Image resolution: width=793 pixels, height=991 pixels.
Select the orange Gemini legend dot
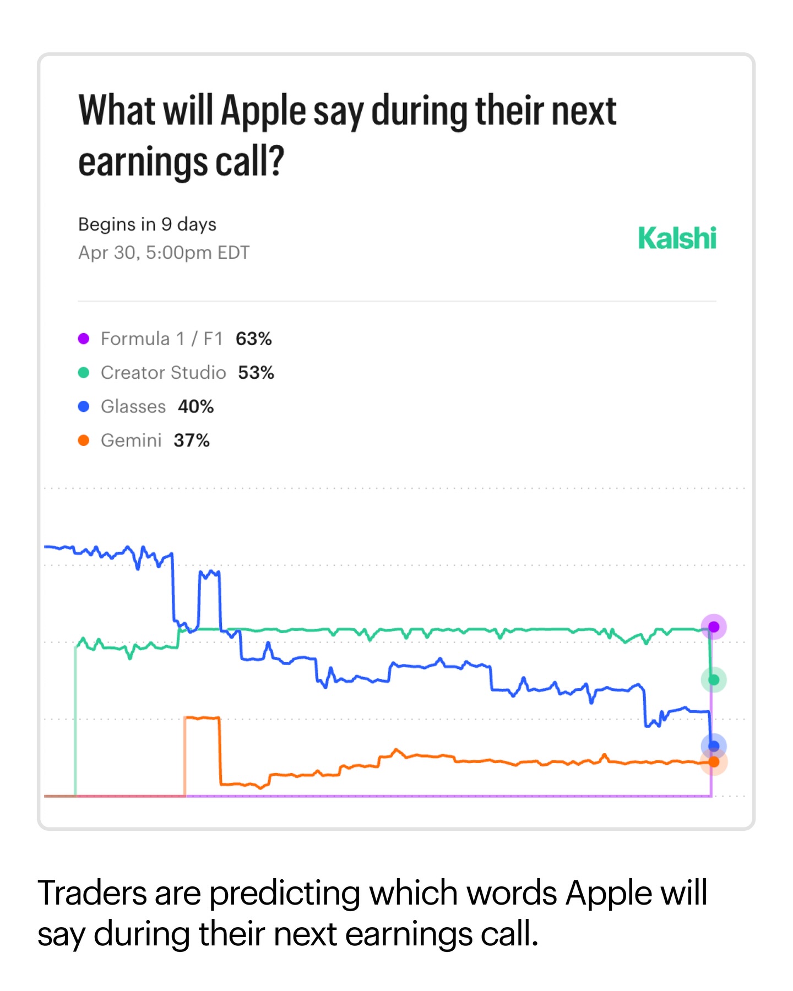pos(84,440)
